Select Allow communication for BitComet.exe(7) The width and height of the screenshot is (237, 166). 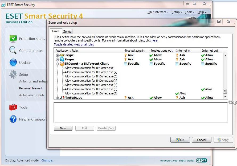click(91, 93)
